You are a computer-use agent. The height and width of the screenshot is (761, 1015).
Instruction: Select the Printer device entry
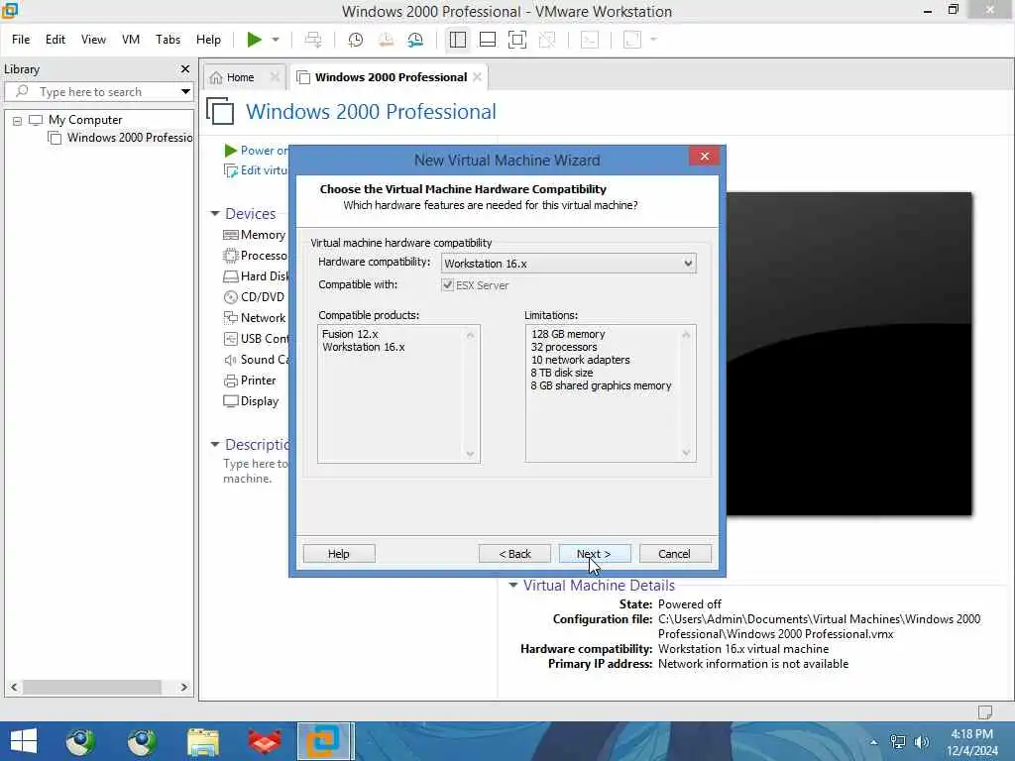tap(250, 380)
